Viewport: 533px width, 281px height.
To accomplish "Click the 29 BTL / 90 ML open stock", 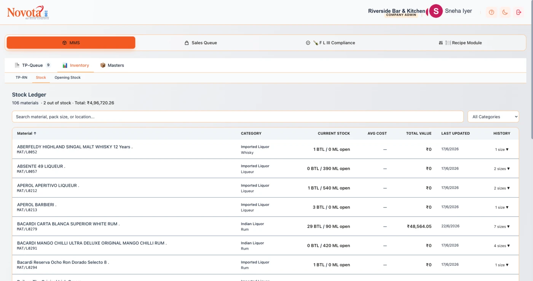I will pyautogui.click(x=329, y=226).
